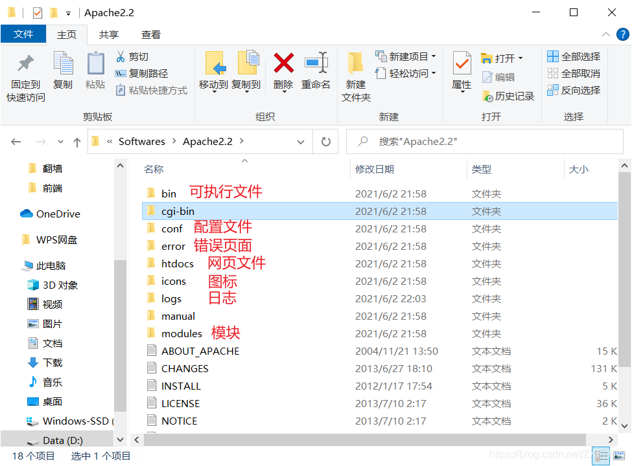The width and height of the screenshot is (632, 466).
Task: Click the Help question mark icon
Action: coord(622,34)
